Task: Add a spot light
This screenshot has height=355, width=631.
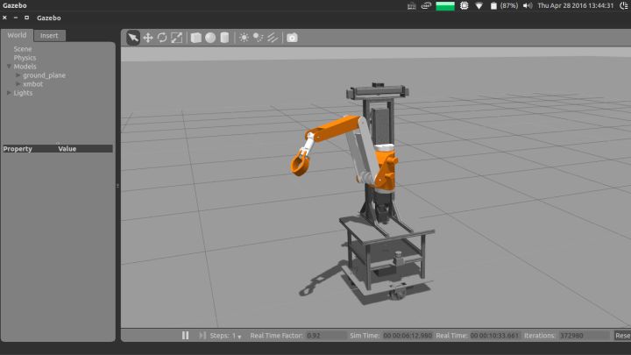Action: click(x=258, y=38)
